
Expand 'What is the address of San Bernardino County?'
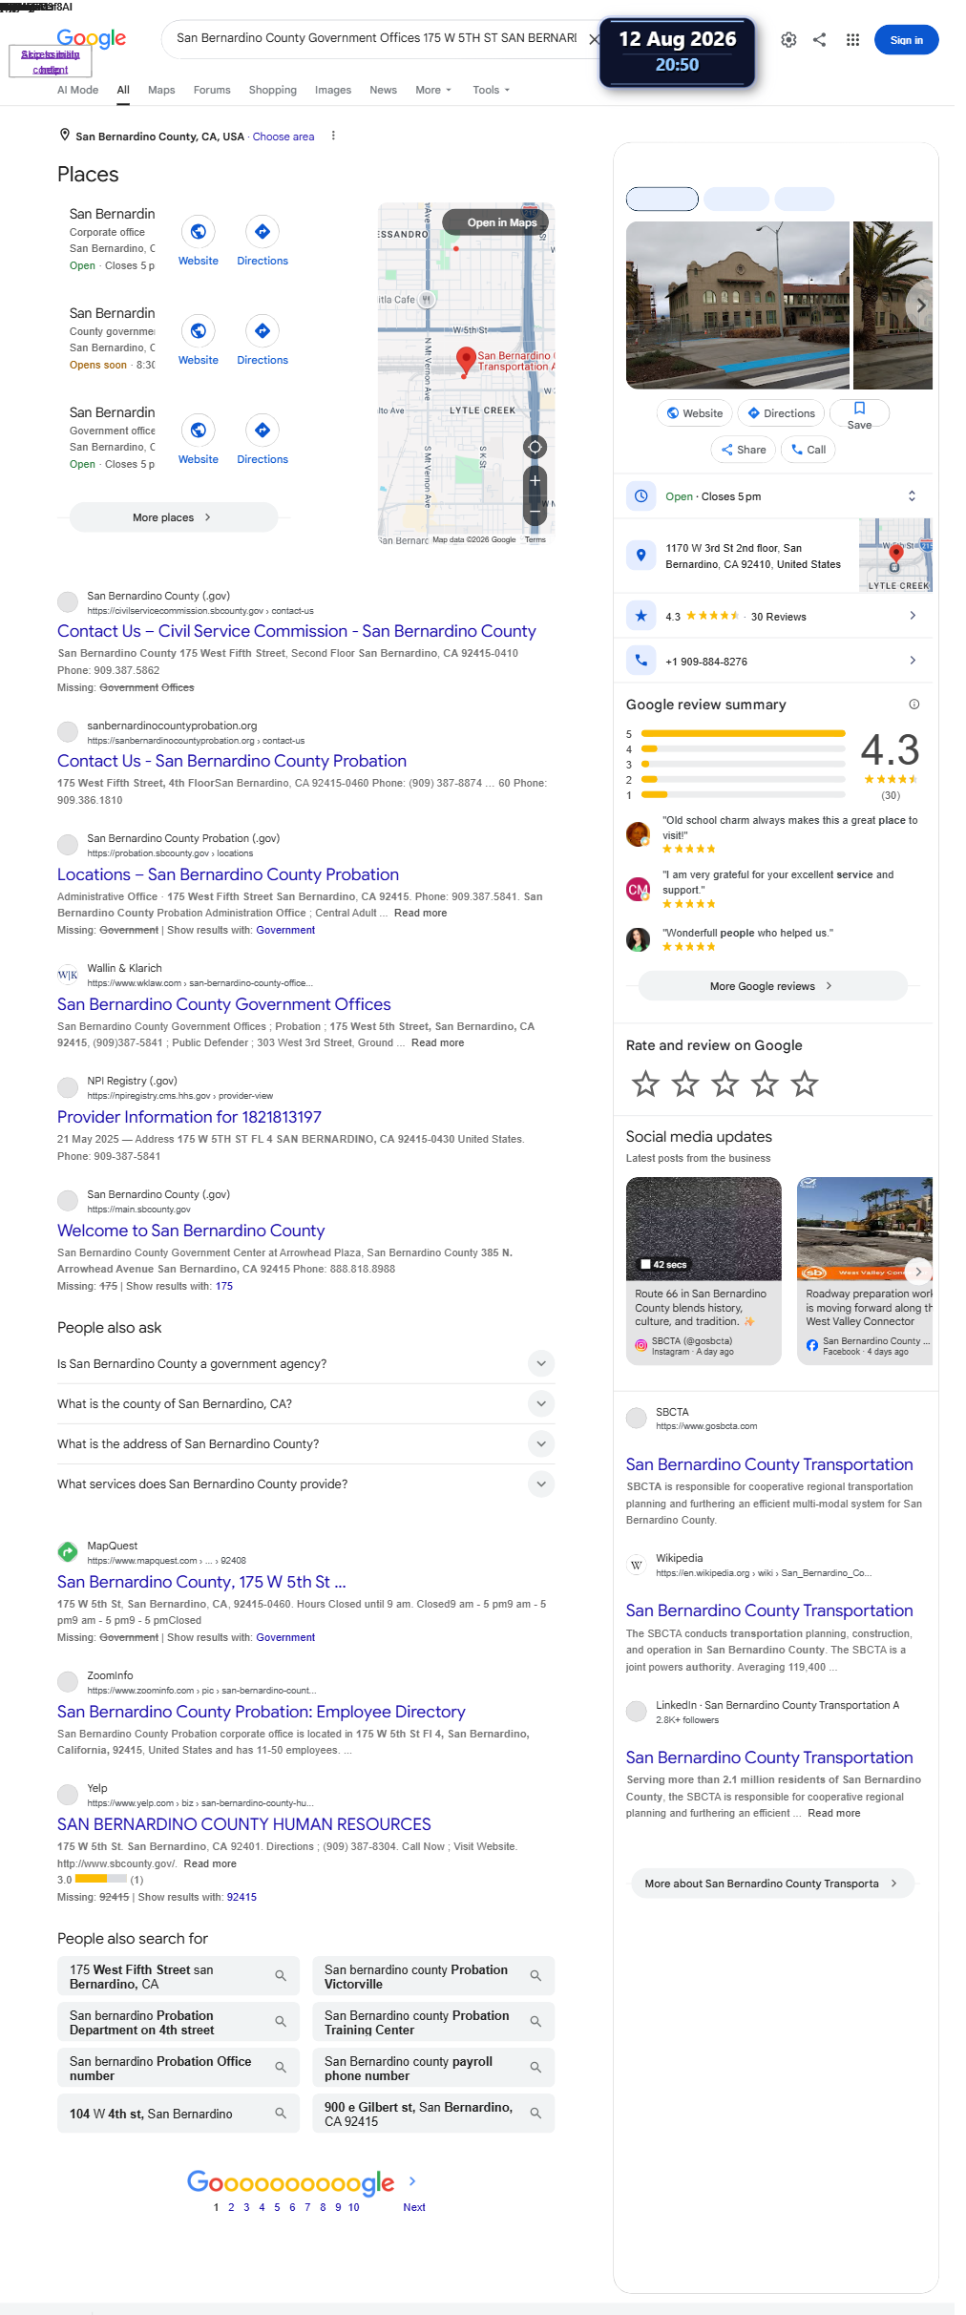tap(306, 1443)
